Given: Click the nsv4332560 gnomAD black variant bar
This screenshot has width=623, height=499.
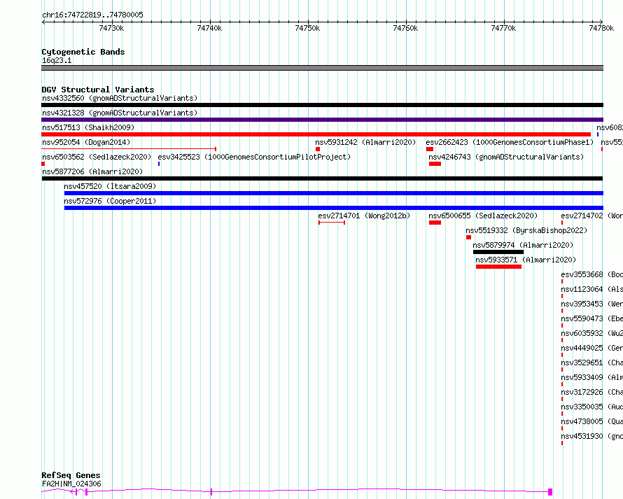Looking at the screenshot, I should coord(322,105).
